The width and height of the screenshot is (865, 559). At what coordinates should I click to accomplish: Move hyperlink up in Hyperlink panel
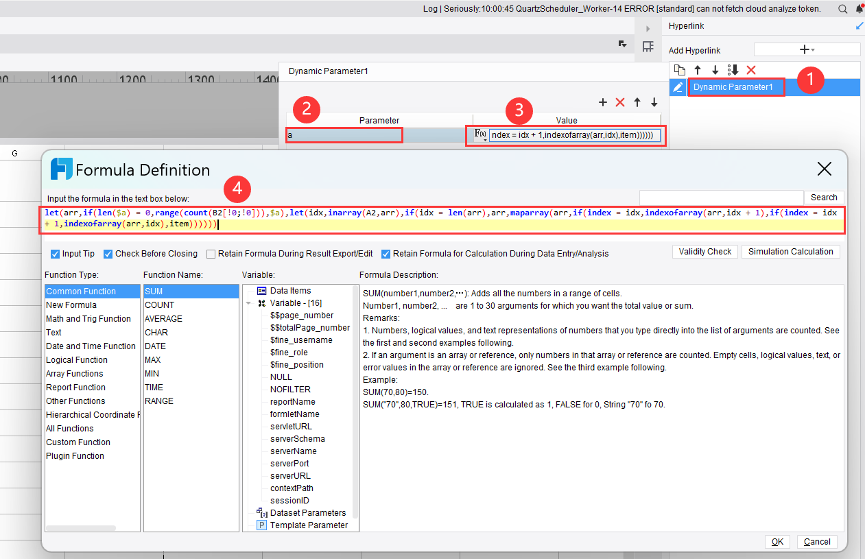point(698,70)
